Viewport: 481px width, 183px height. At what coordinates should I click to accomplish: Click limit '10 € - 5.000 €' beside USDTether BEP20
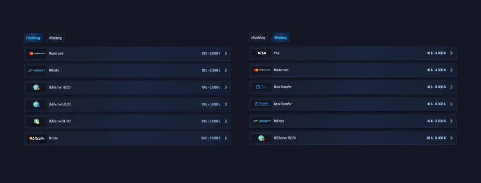[x=211, y=122]
